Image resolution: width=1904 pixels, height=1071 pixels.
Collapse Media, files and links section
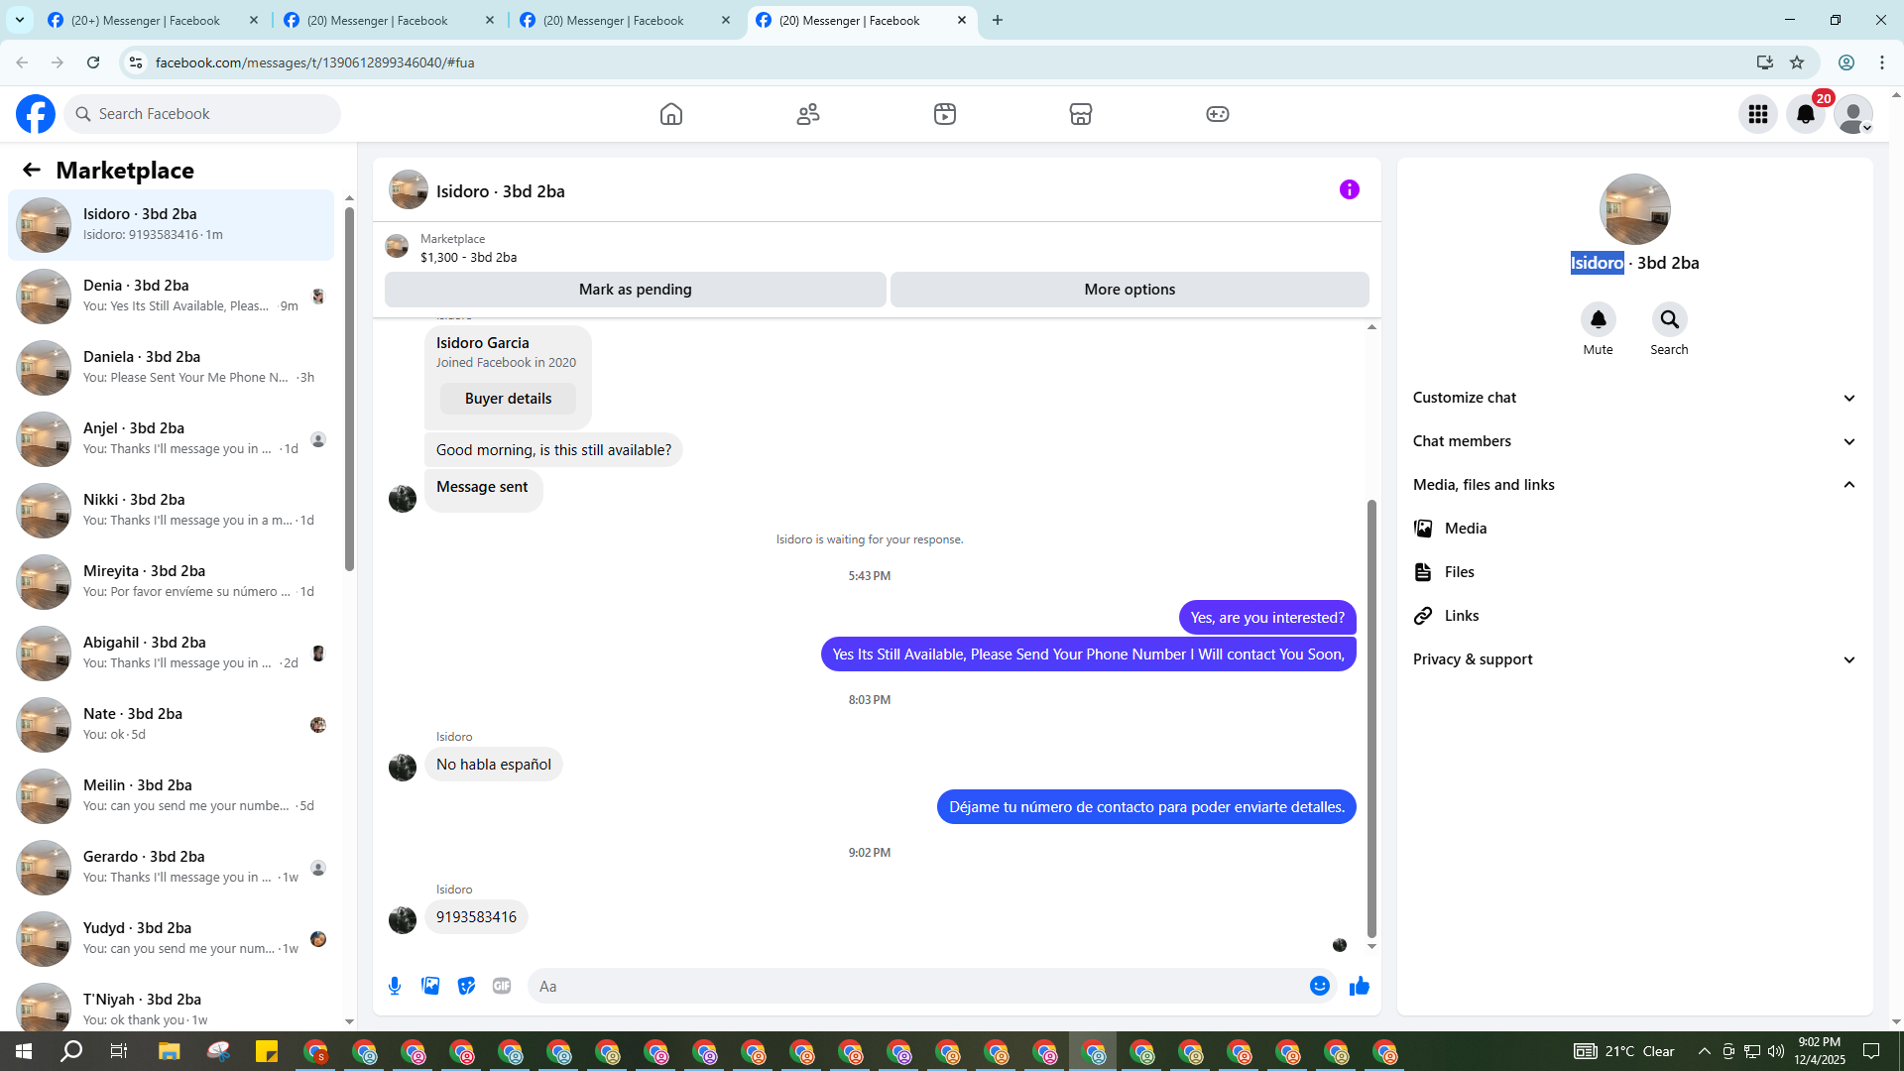(x=1633, y=485)
